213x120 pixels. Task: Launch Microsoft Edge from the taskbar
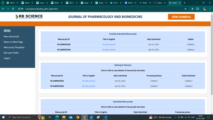tap(57, 117)
